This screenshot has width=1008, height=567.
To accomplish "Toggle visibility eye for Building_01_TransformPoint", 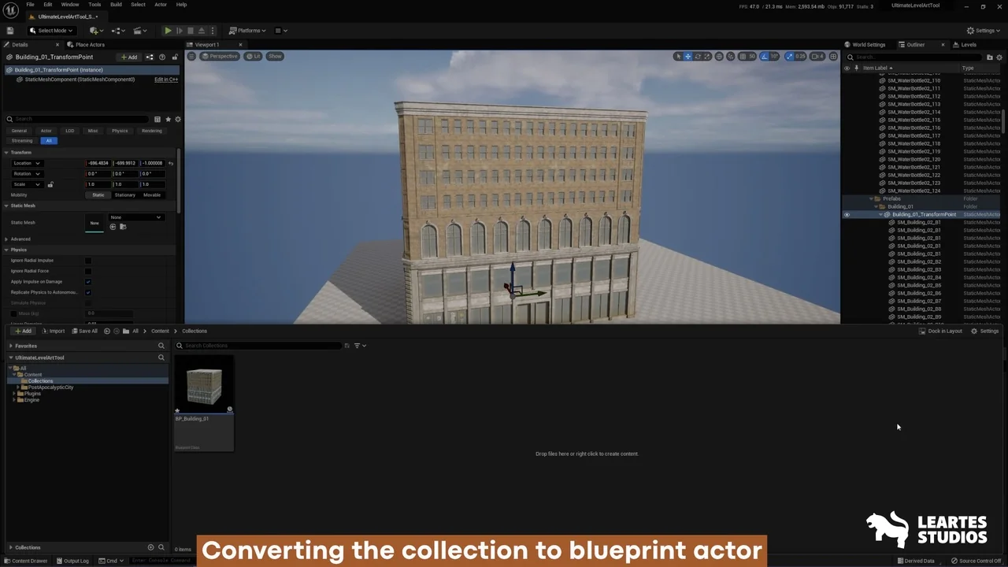I will coord(847,214).
